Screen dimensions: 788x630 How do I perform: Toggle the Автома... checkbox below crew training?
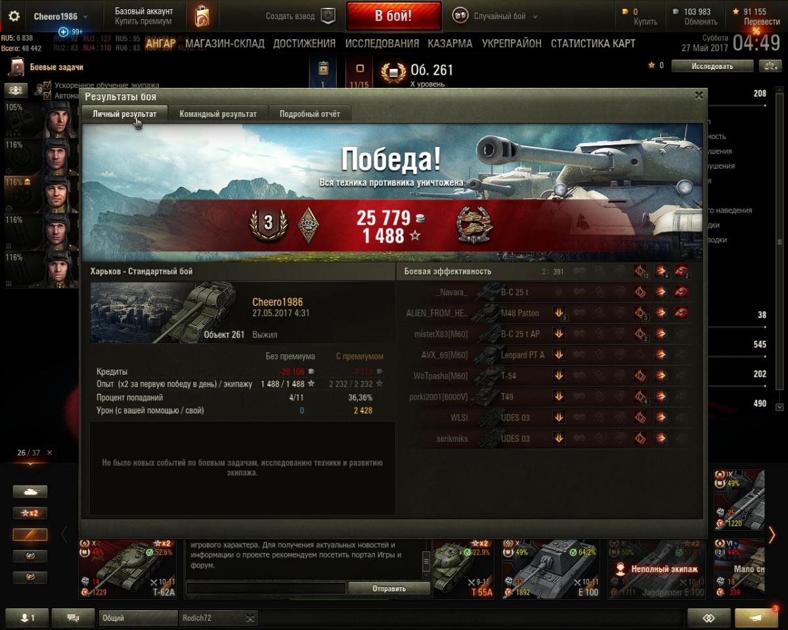point(47,95)
